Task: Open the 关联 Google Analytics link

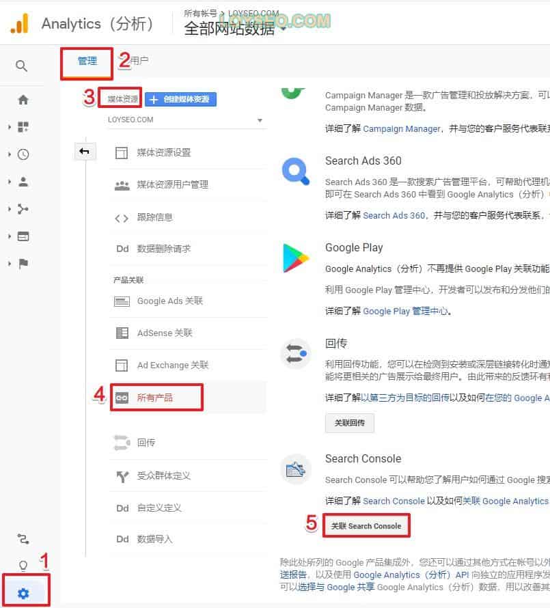Action: 506,501
